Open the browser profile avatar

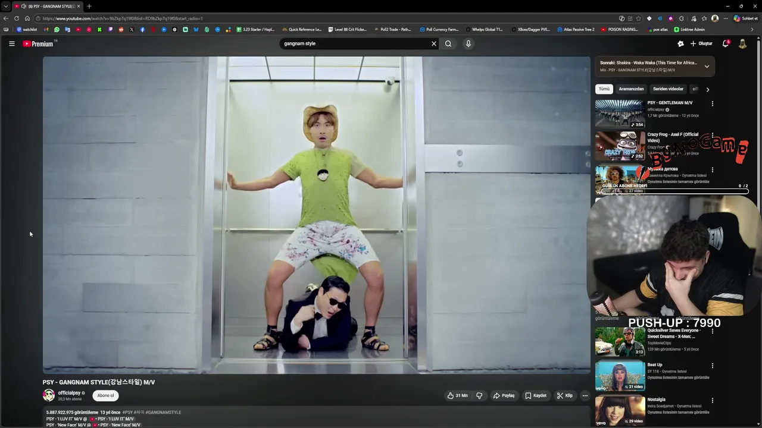(x=715, y=18)
